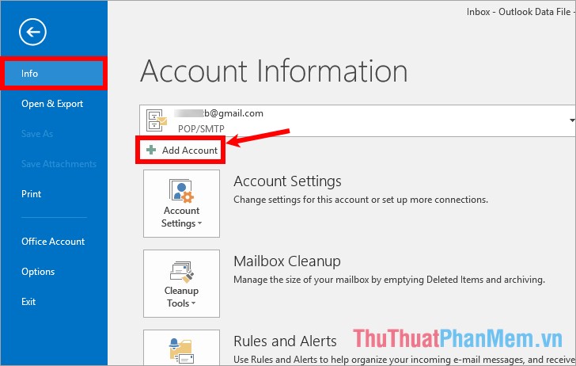Viewport: 576px width, 366px height.
Task: Click the Mailbox Cleanup heading text
Action: (287, 261)
